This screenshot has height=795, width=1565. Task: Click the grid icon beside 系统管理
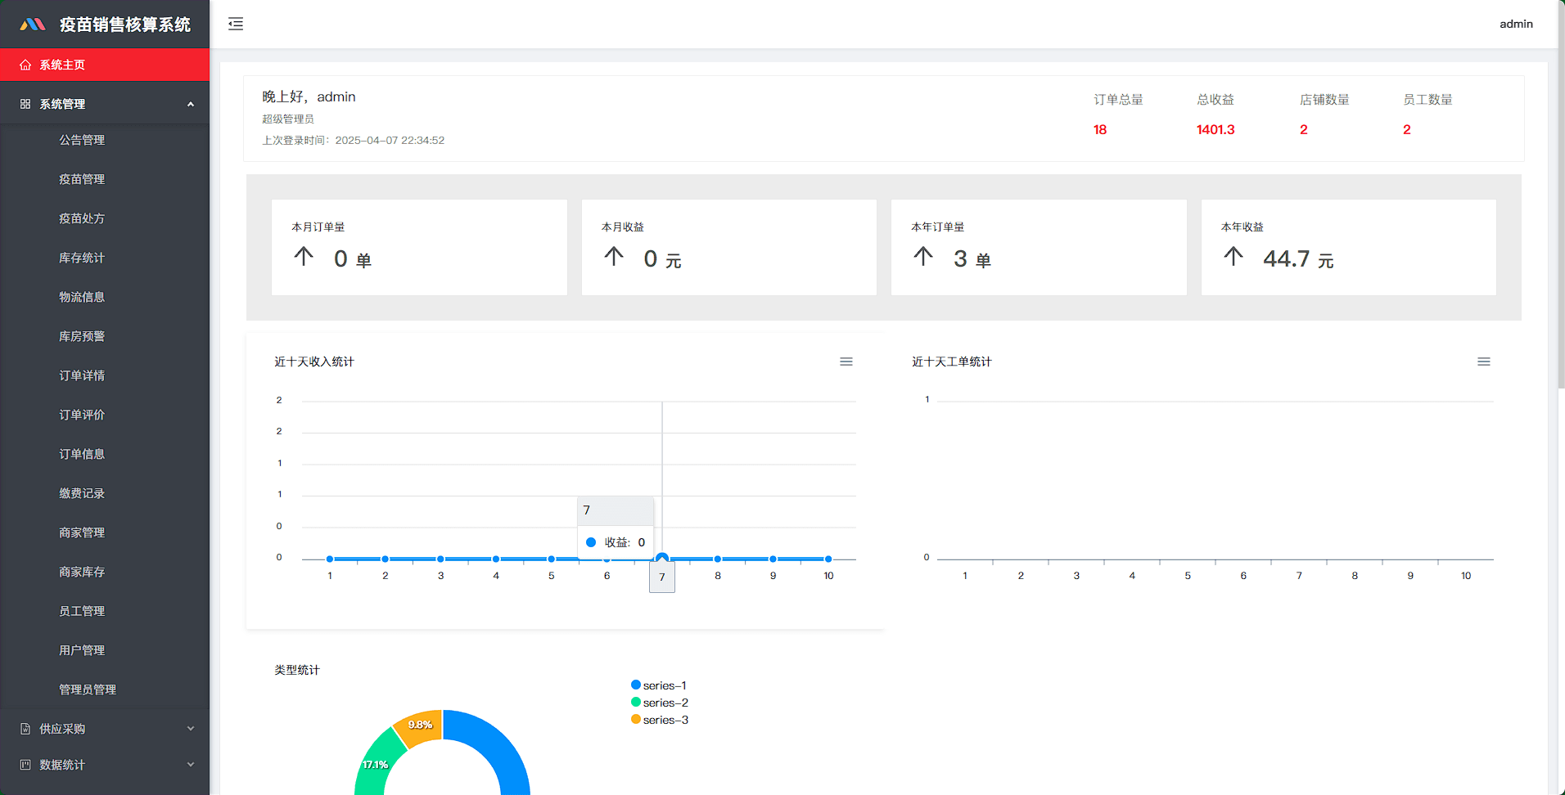[x=25, y=104]
